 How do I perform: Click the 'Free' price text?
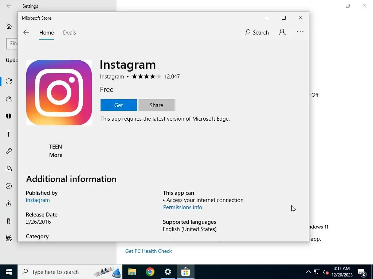[x=107, y=89]
